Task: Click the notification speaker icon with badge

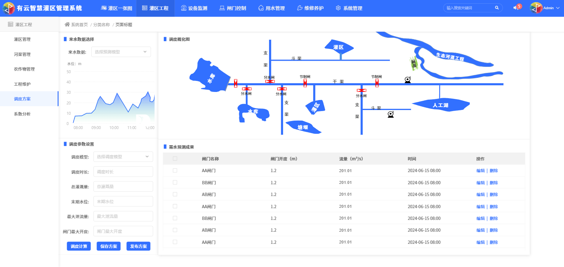Action: pos(516,8)
